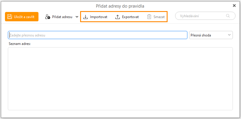The width and height of the screenshot is (241, 119).
Task: Click the trash can delete icon
Action: tap(149, 17)
